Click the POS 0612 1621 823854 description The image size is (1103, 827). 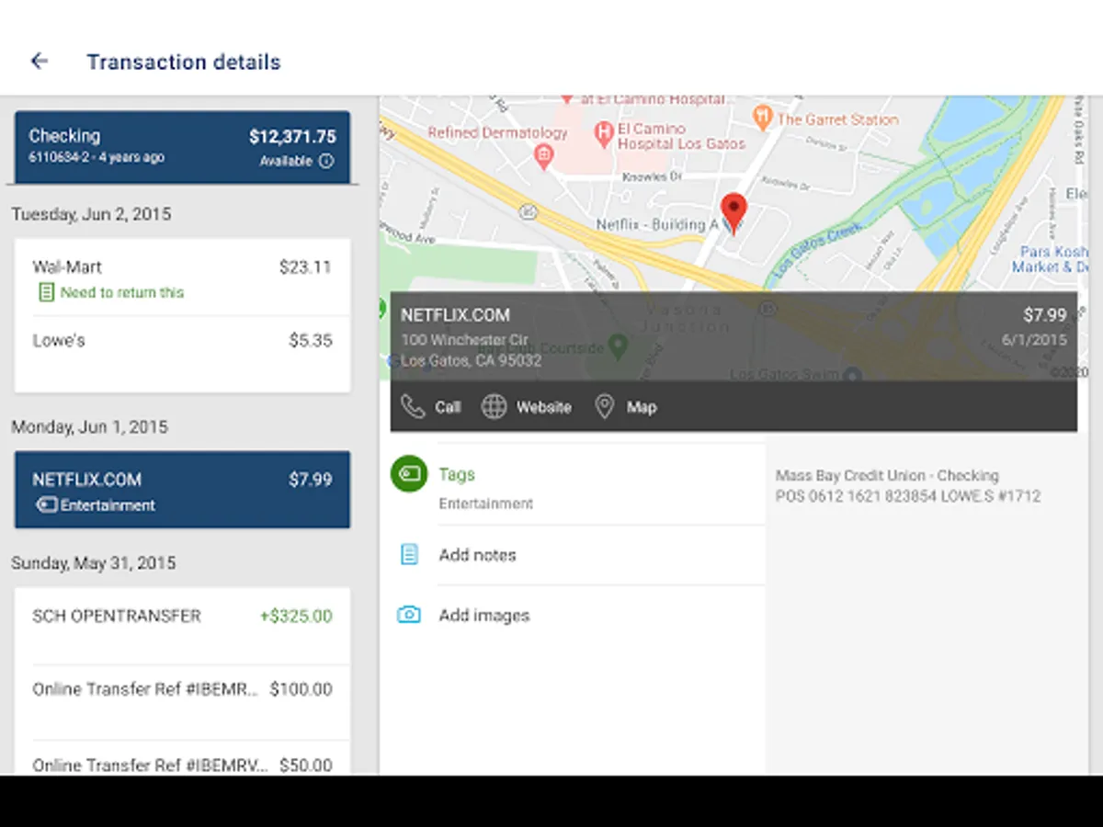(908, 496)
